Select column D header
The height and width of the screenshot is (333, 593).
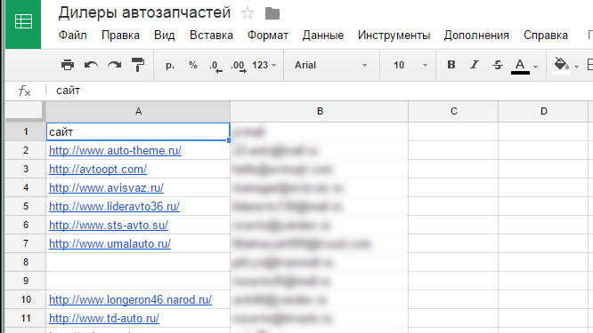pyautogui.click(x=543, y=111)
